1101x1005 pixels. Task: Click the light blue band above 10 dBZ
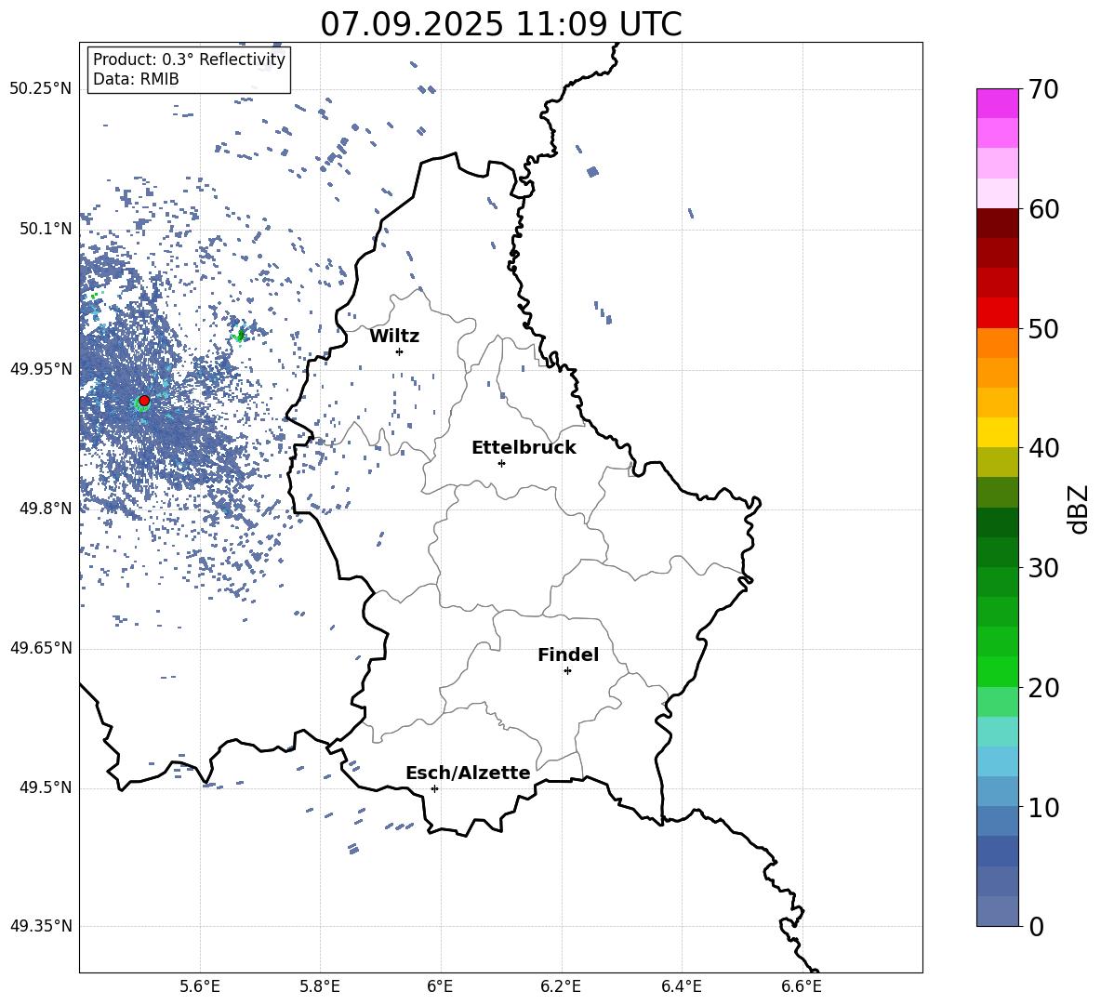pos(998,792)
